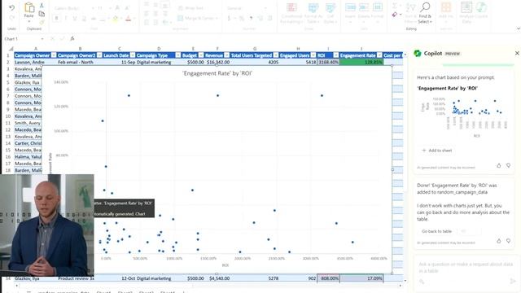Thumbs up the chart response

pos(499,165)
